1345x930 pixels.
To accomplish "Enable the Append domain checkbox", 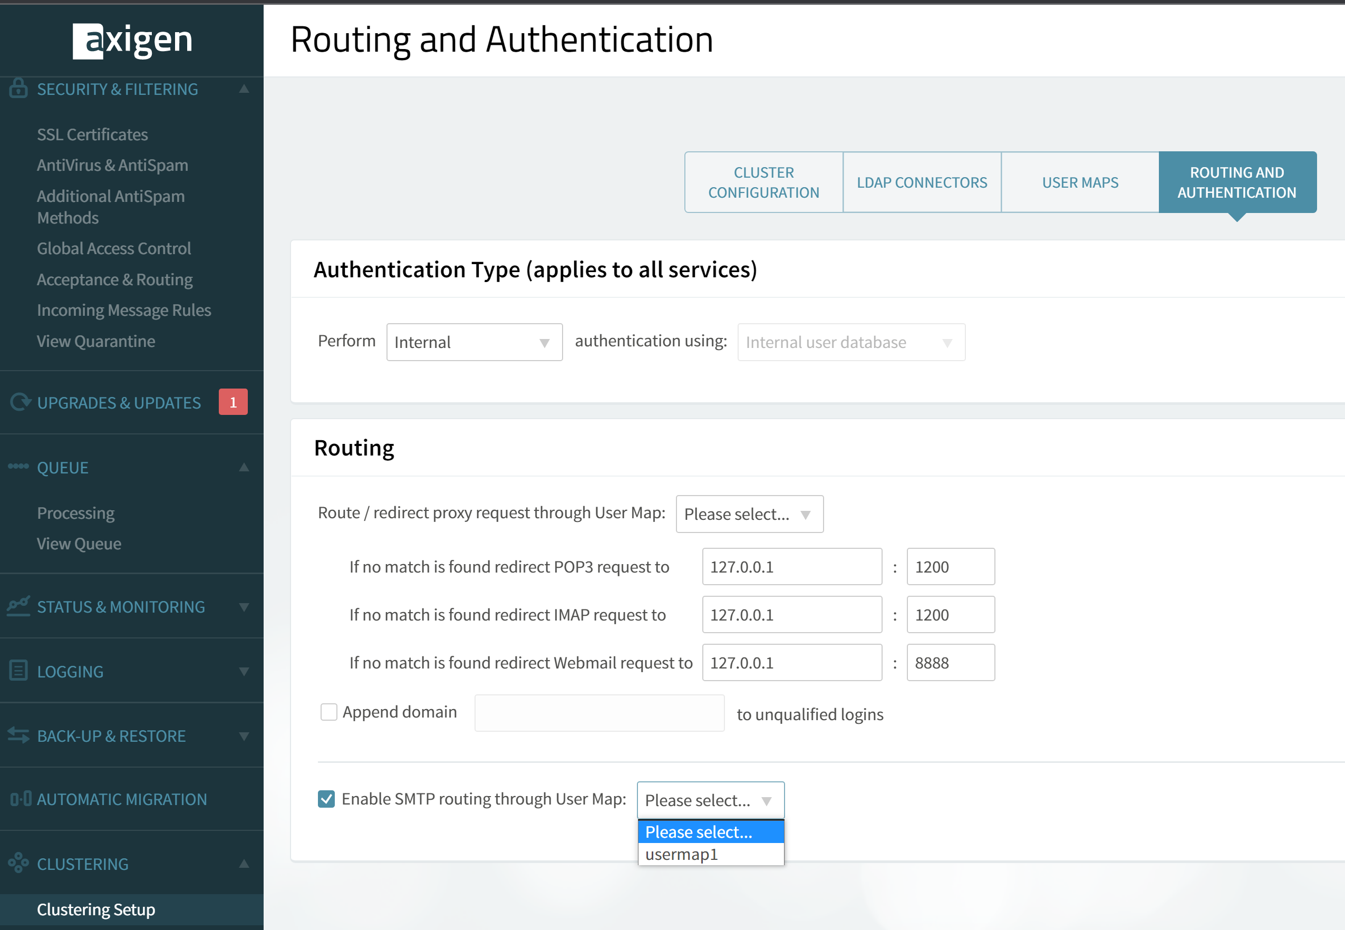I will coord(328,712).
